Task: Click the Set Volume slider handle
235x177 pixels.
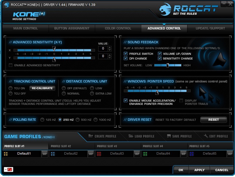Action: pyautogui.click(x=168, y=65)
